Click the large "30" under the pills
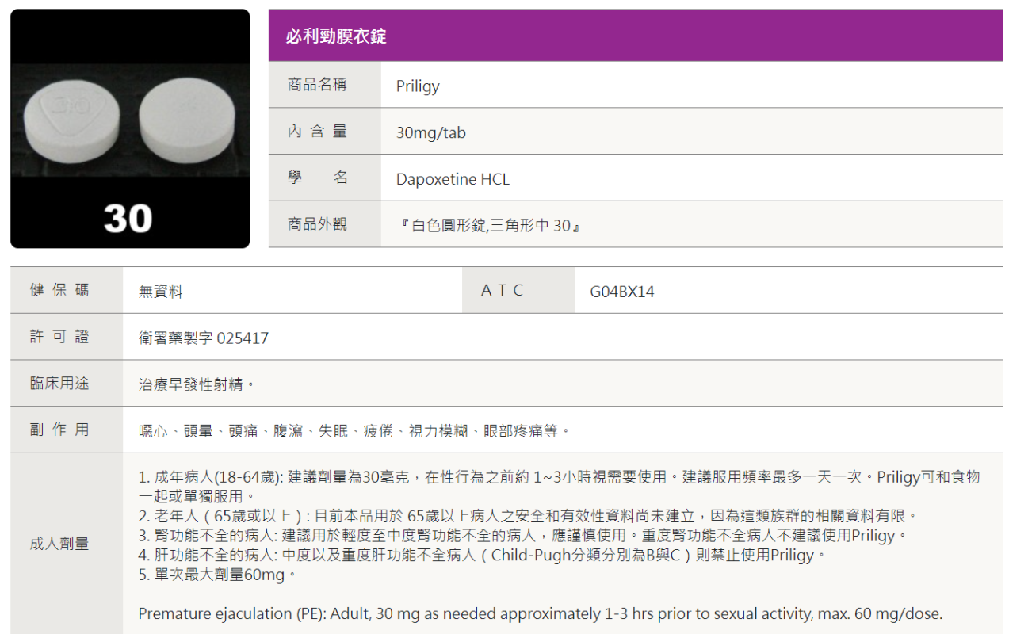The height and width of the screenshot is (634, 1009). click(x=128, y=218)
